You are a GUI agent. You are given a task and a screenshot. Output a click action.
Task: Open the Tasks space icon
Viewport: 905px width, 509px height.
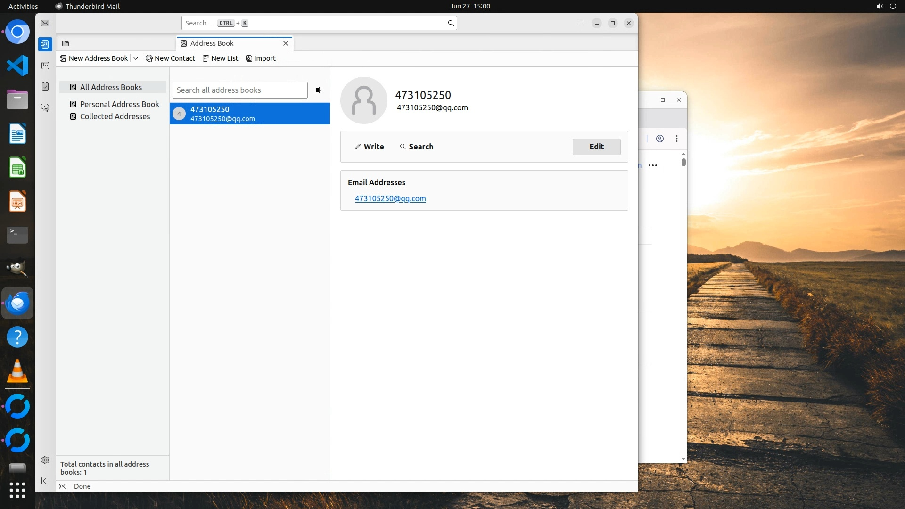45,87
